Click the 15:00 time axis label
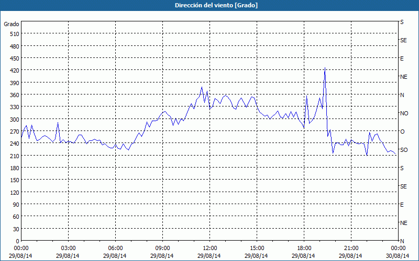 pyautogui.click(x=257, y=248)
